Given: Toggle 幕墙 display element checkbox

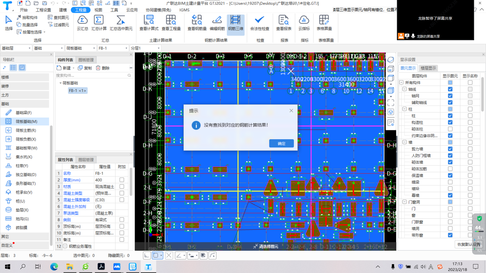Looking at the screenshot, I should click(x=450, y=195).
